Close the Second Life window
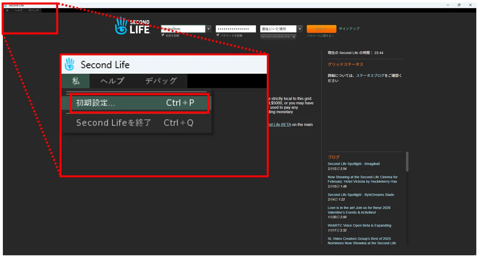The image size is (480, 259). click(x=470, y=5)
